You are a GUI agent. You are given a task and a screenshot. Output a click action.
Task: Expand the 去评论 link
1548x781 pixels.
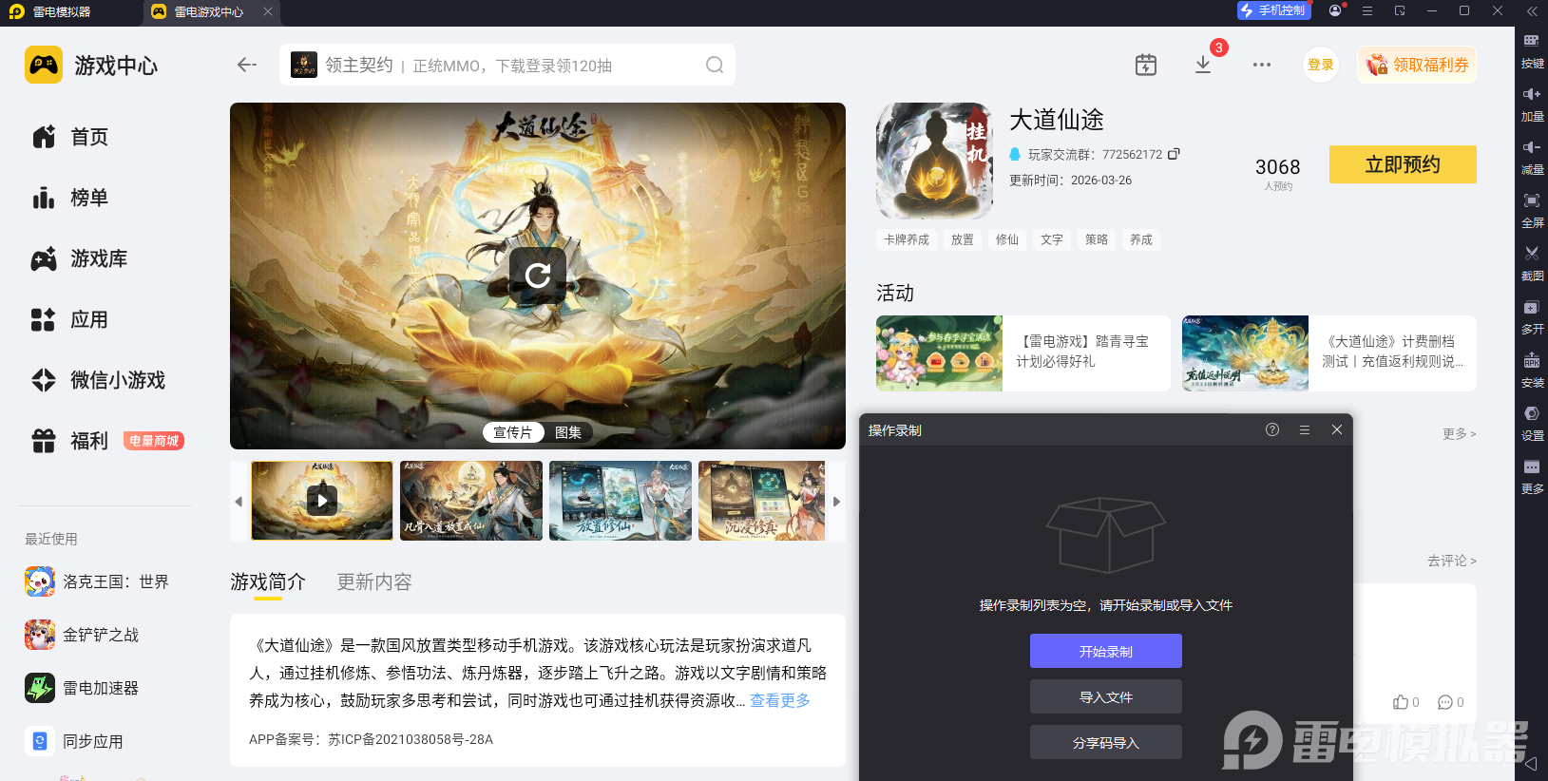pyautogui.click(x=1451, y=561)
